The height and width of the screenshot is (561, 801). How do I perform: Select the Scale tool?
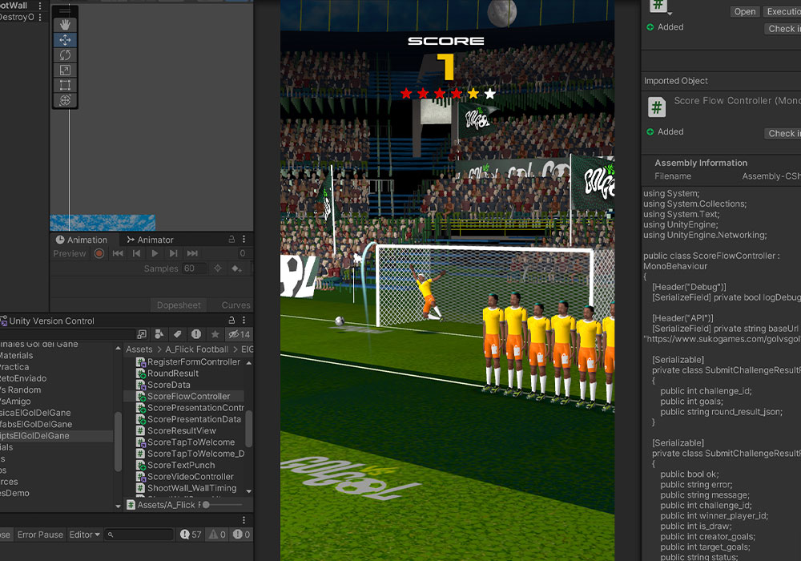coord(65,70)
